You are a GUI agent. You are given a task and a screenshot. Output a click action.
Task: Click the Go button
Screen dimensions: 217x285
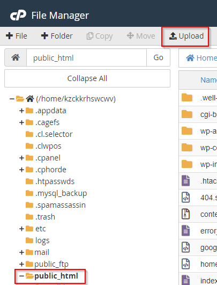(158, 57)
